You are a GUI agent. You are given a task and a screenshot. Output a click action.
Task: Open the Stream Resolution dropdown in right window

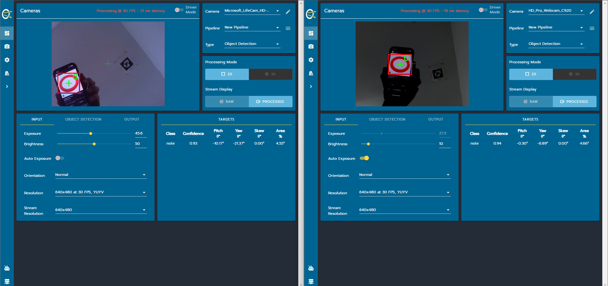(405, 210)
